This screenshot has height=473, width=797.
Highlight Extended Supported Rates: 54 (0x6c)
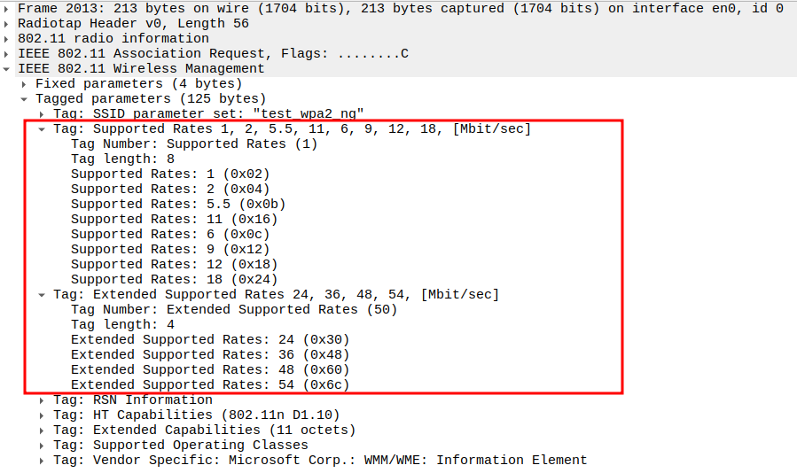(x=210, y=384)
